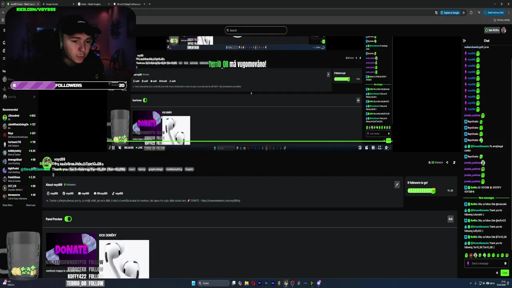This screenshot has height=288, width=512.
Task: Open the Chrome three-dot menu
Action: pyautogui.click(x=508, y=12)
